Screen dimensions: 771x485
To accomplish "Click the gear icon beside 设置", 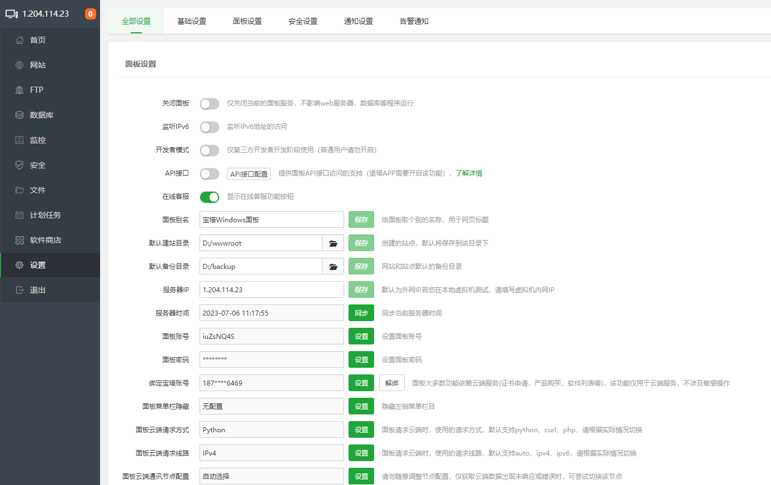I will coord(19,265).
